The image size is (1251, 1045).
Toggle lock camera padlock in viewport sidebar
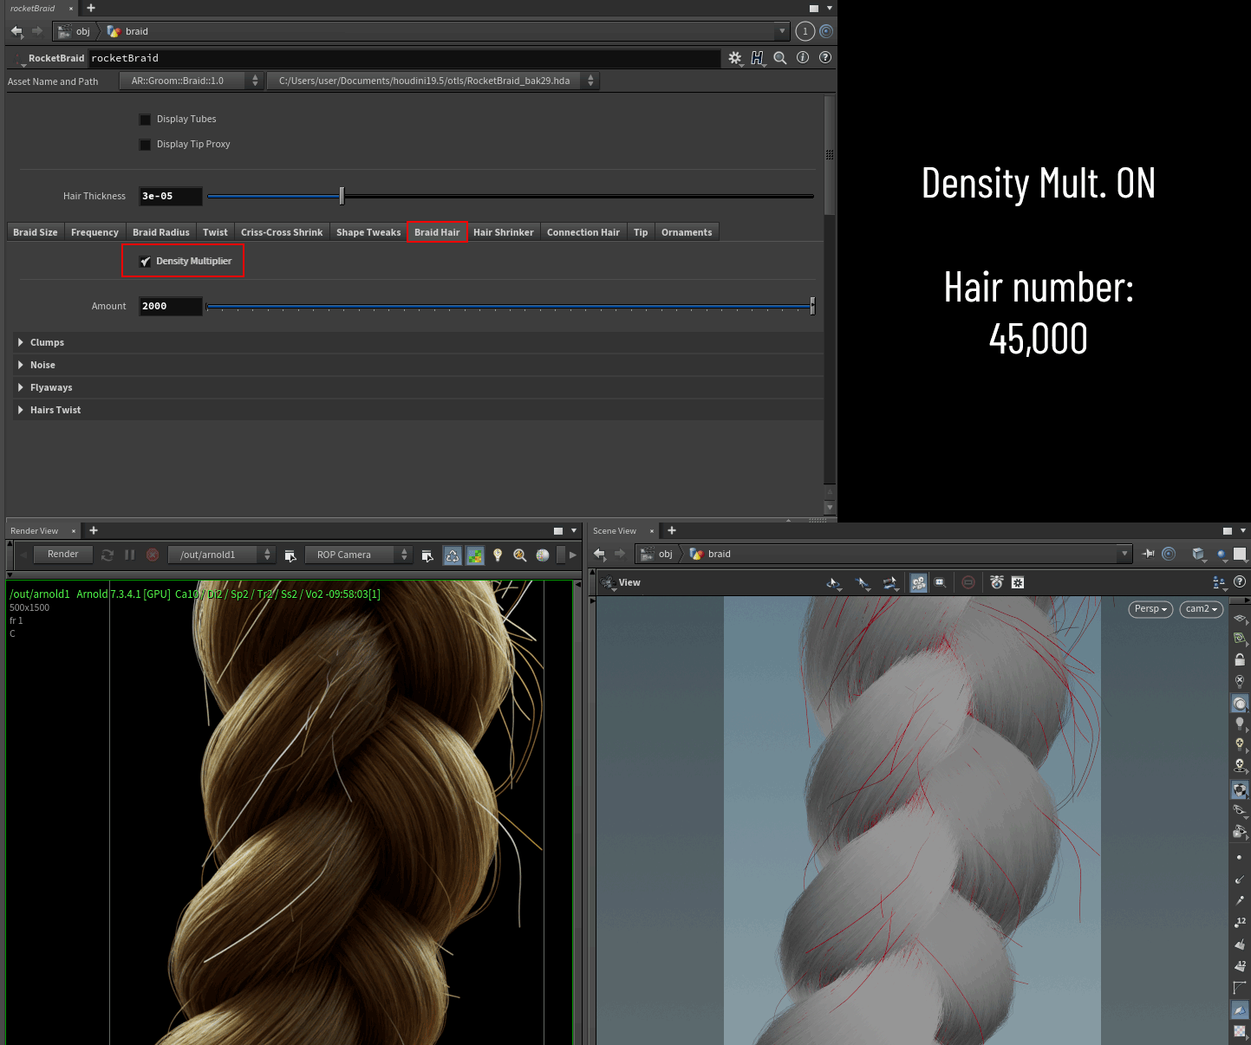point(1240,659)
